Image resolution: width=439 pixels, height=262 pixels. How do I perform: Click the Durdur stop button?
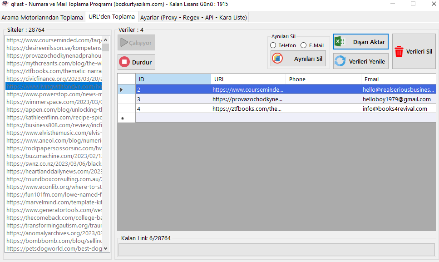pyautogui.click(x=136, y=62)
